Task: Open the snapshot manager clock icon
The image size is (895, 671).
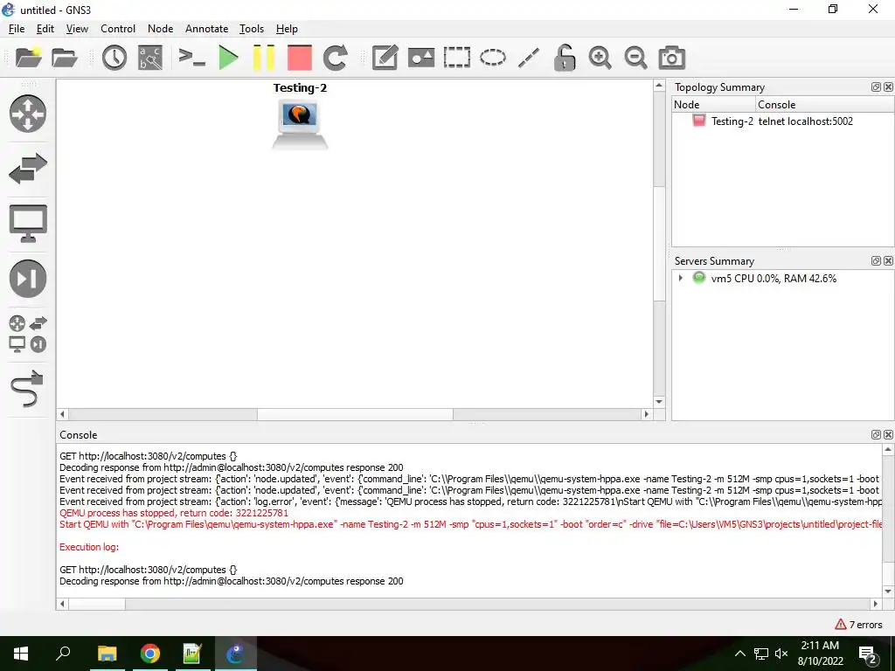Action: click(114, 58)
